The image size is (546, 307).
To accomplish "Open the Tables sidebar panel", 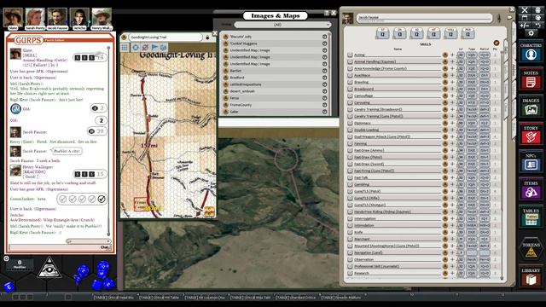I will pyautogui.click(x=531, y=217).
